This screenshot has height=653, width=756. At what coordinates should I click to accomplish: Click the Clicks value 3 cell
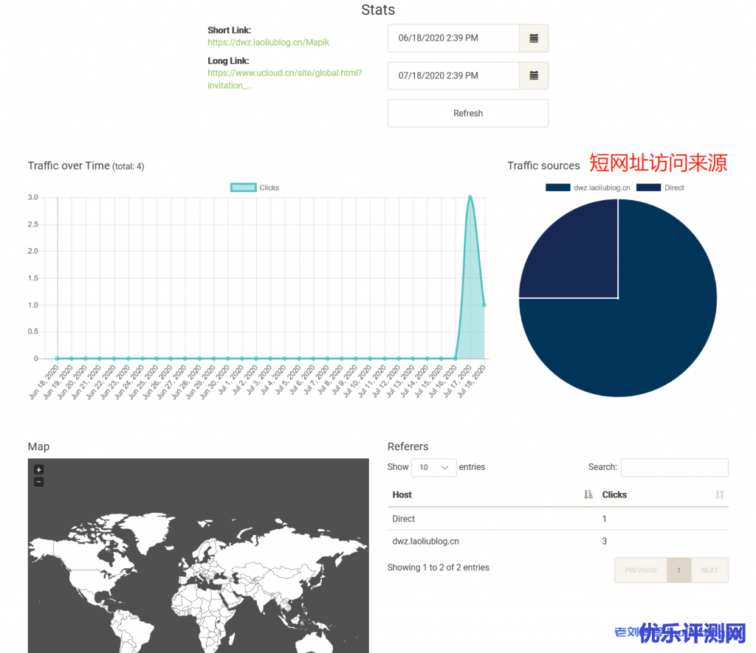[x=604, y=541]
